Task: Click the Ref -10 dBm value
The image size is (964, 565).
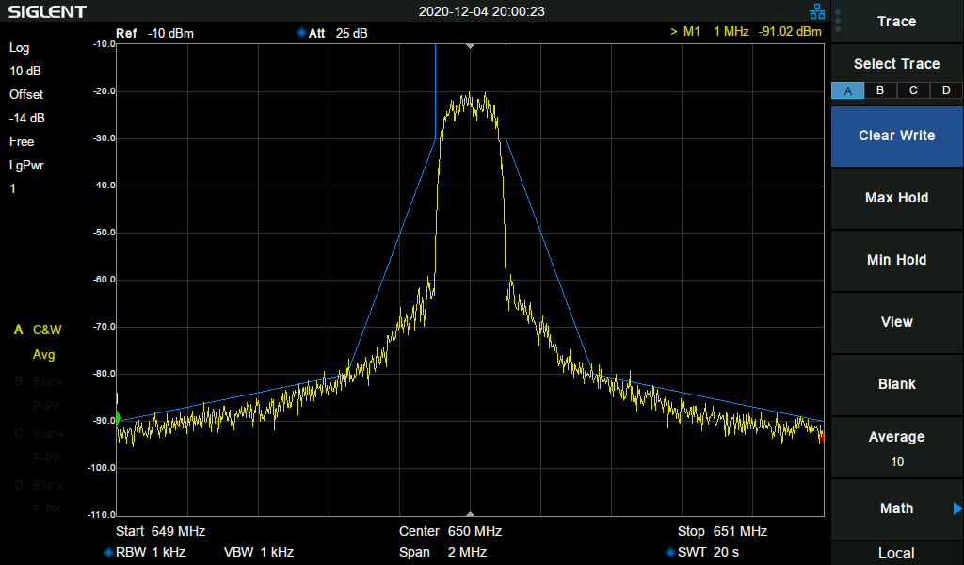Action: pyautogui.click(x=155, y=33)
